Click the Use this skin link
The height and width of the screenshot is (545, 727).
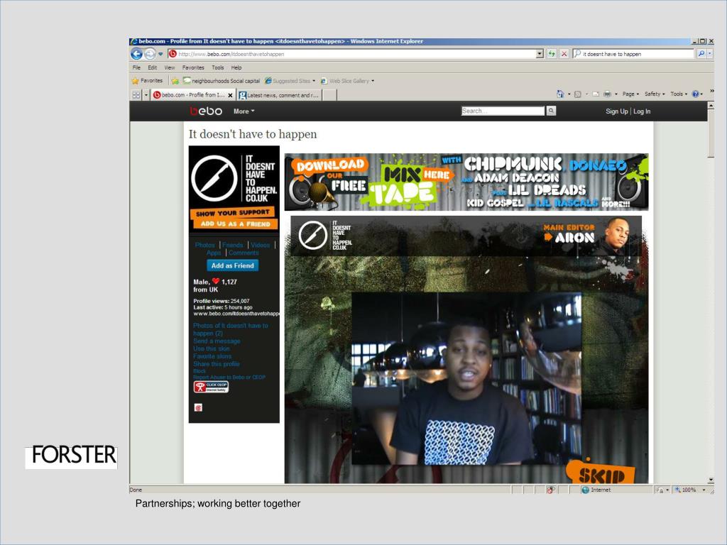211,348
